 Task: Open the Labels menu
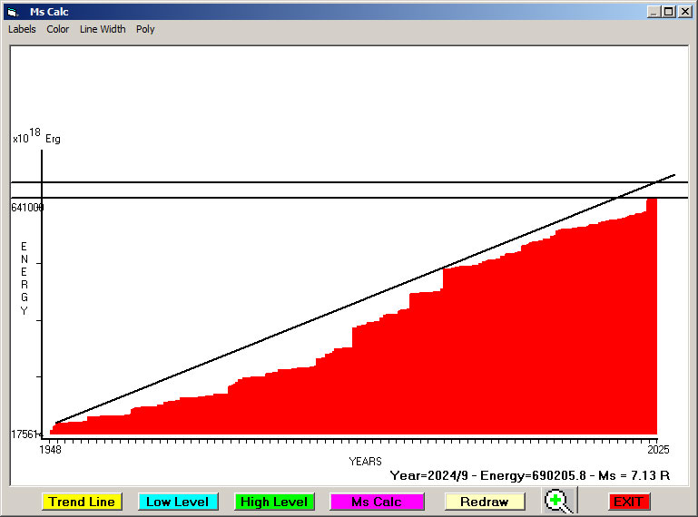click(x=22, y=29)
